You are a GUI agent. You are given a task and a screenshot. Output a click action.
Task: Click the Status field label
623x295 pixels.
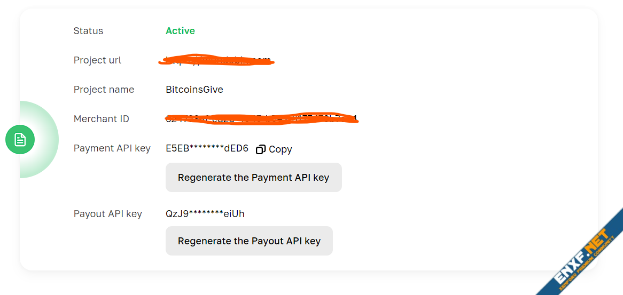point(88,31)
